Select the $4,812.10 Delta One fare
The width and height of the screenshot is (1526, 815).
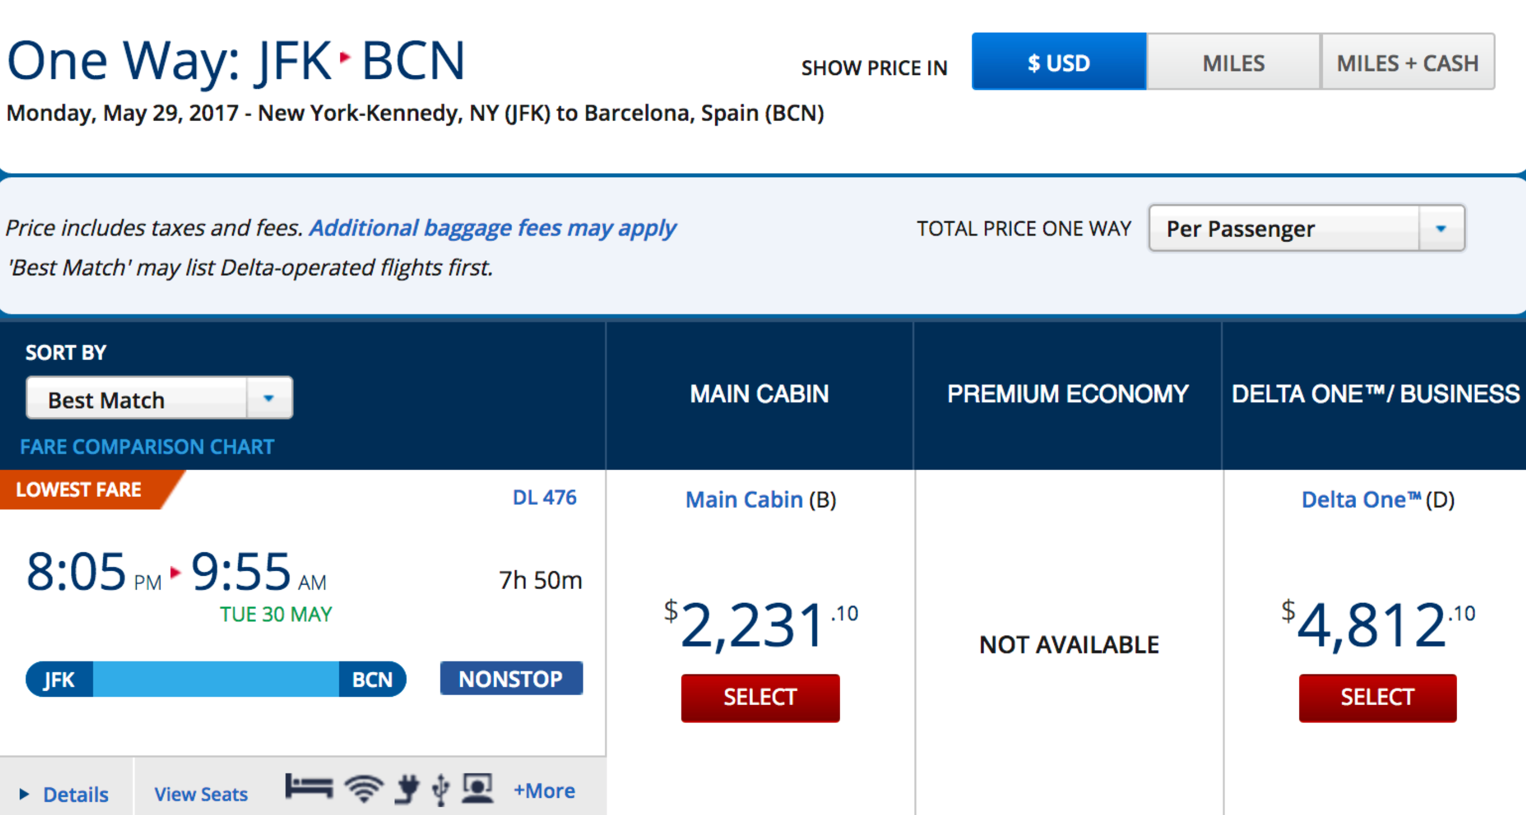(x=1377, y=698)
